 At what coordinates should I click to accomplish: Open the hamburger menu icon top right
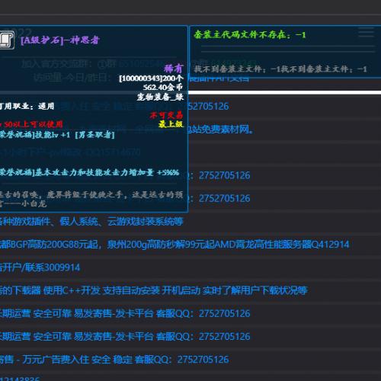point(366,32)
